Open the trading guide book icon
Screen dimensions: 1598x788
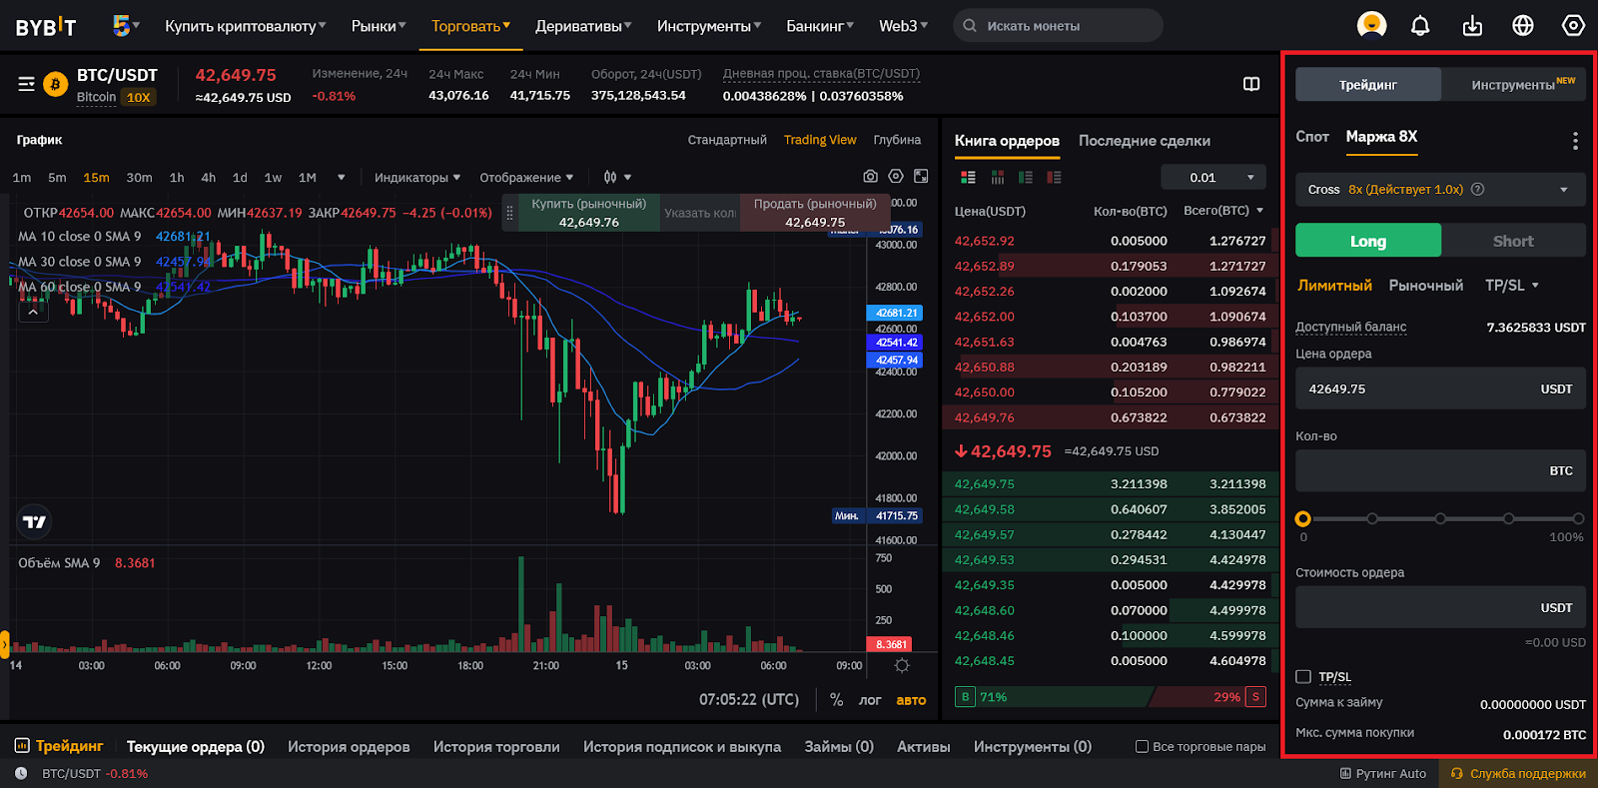[1251, 84]
